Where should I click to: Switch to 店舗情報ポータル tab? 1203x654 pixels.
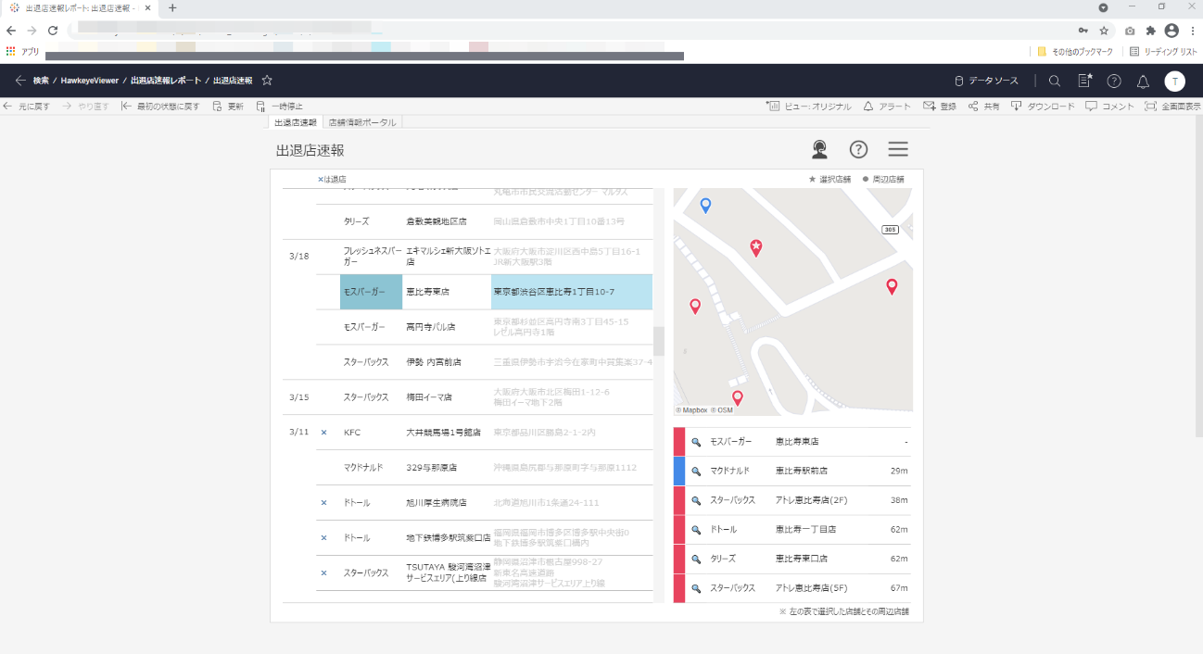tap(361, 122)
